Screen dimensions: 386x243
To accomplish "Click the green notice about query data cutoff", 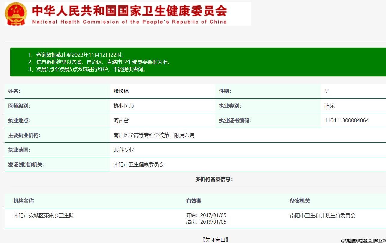I will click(80, 55).
